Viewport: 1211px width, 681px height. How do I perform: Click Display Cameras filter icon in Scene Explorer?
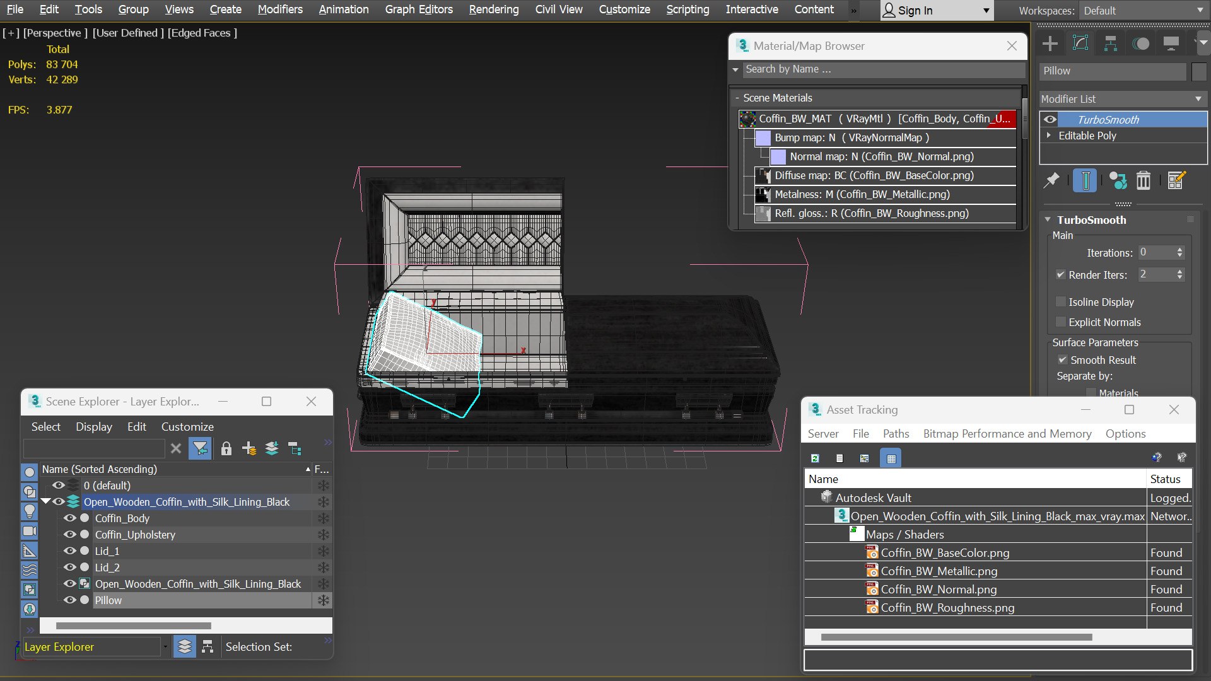point(30,531)
